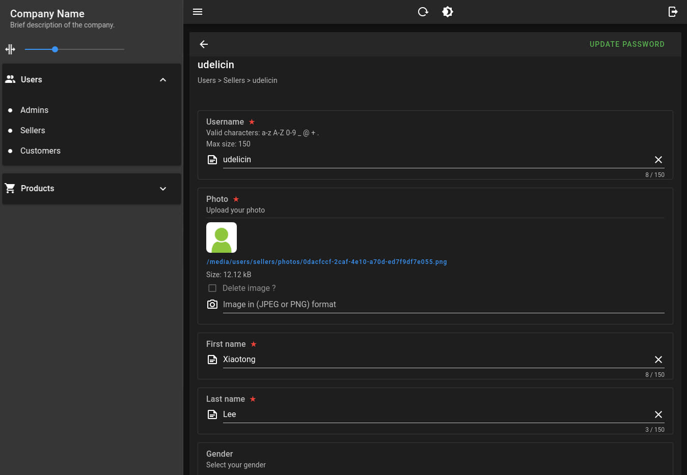Open the hamburger menu icon
This screenshot has height=475, width=687.
tap(198, 12)
